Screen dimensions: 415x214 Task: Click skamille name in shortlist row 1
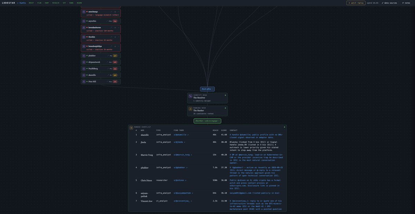[x=145, y=135]
